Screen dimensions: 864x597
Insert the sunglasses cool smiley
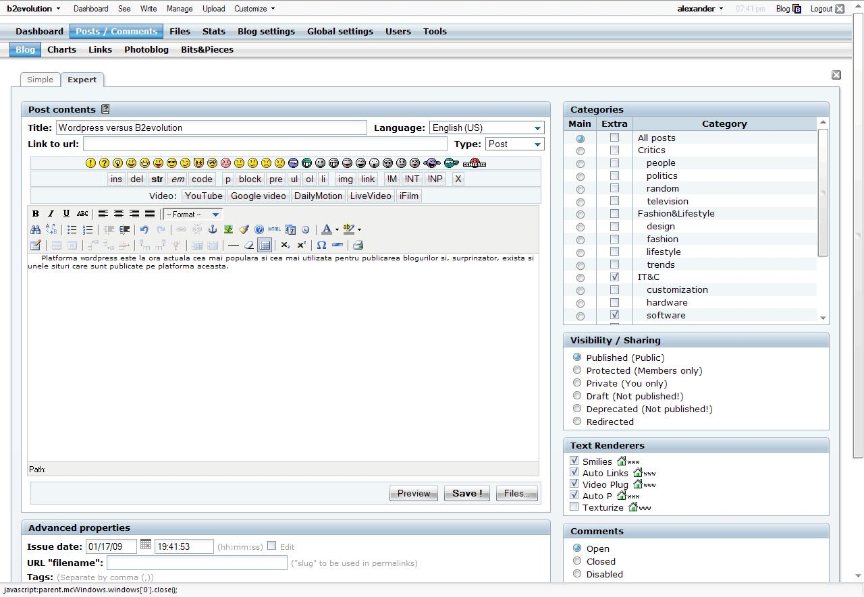coord(171,163)
